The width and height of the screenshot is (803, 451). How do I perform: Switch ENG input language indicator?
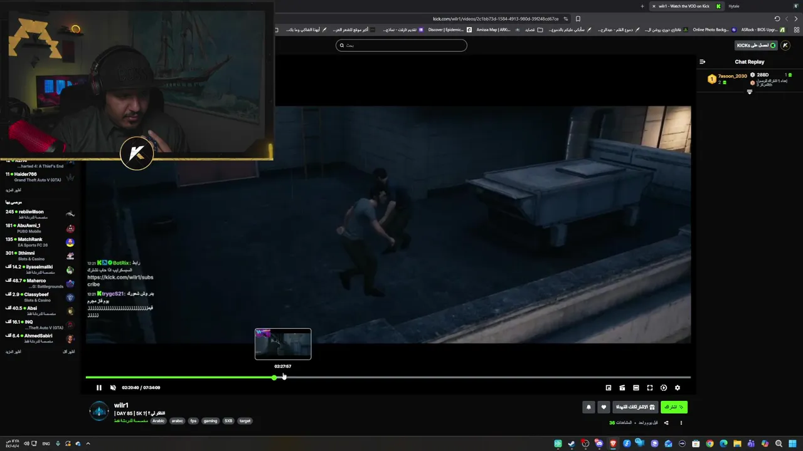point(46,443)
